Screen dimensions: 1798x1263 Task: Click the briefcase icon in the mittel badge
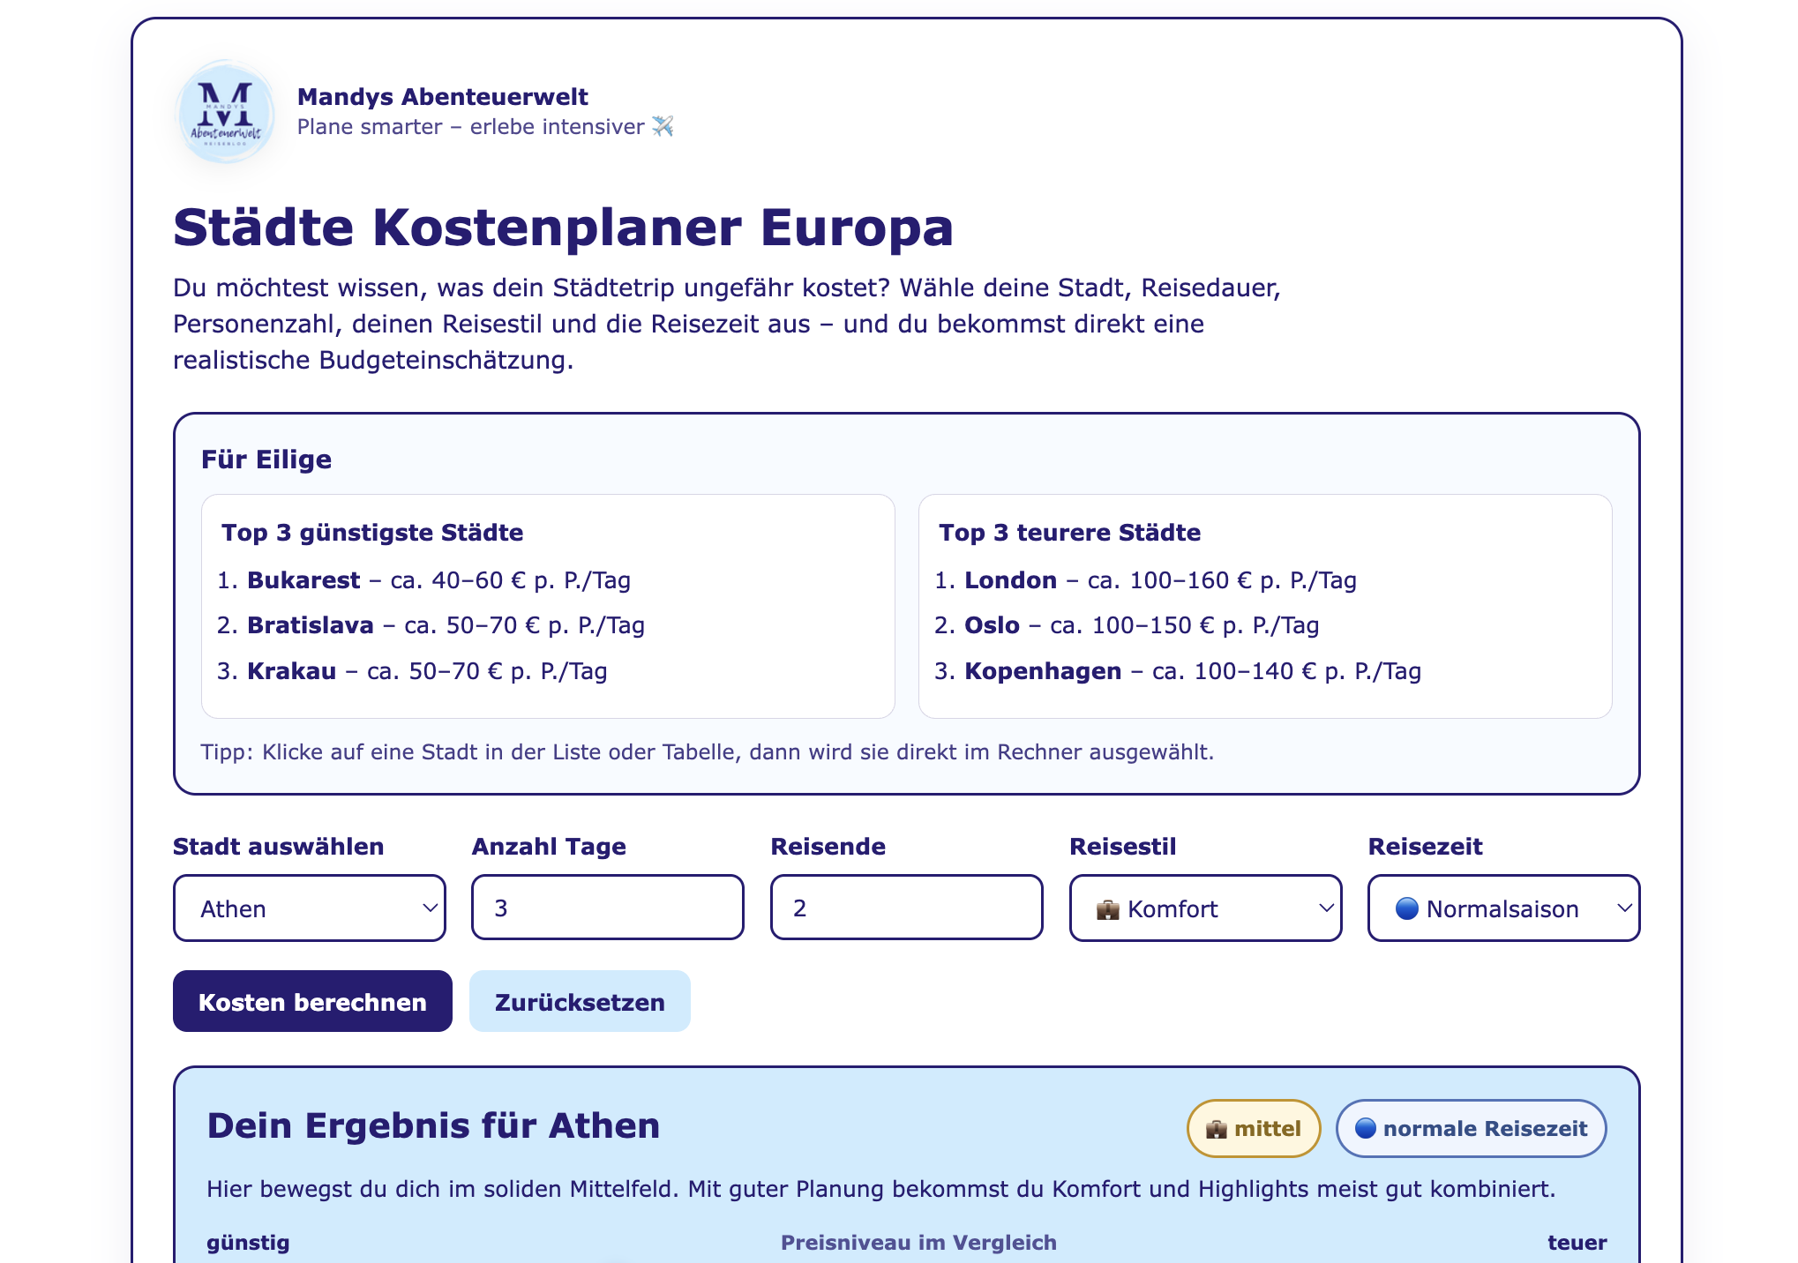1217,1129
